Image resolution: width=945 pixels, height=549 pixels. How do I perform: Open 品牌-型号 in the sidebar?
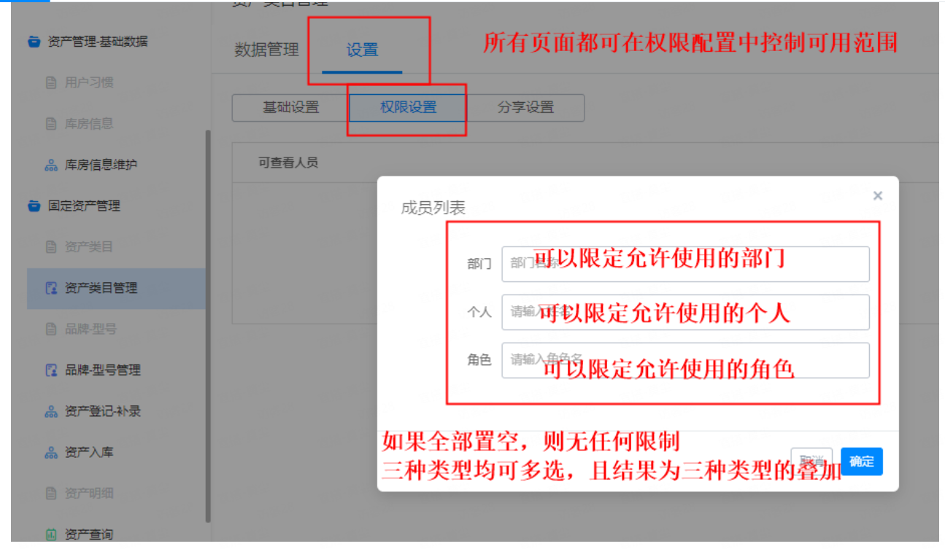click(x=90, y=330)
